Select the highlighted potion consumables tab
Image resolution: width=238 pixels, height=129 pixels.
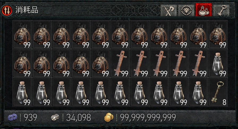tap(204, 10)
